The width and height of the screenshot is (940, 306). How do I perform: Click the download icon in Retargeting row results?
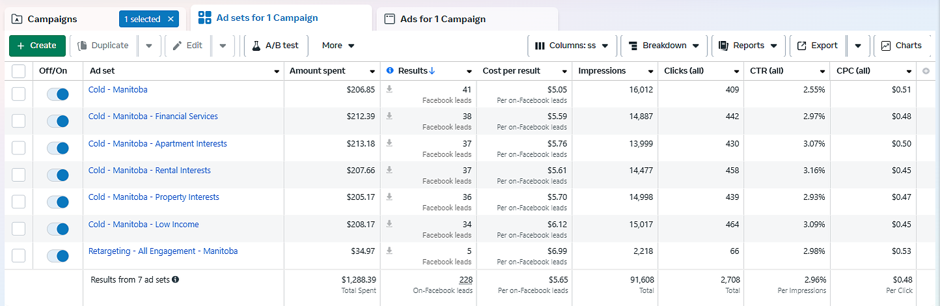[389, 251]
